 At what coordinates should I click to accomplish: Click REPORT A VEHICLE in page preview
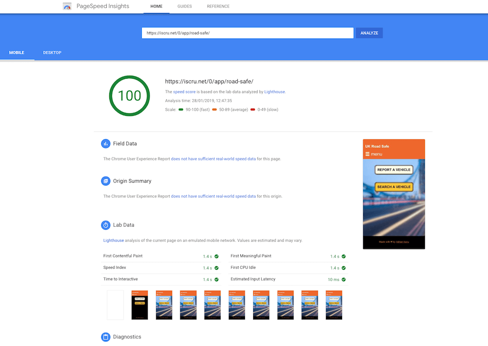393,170
